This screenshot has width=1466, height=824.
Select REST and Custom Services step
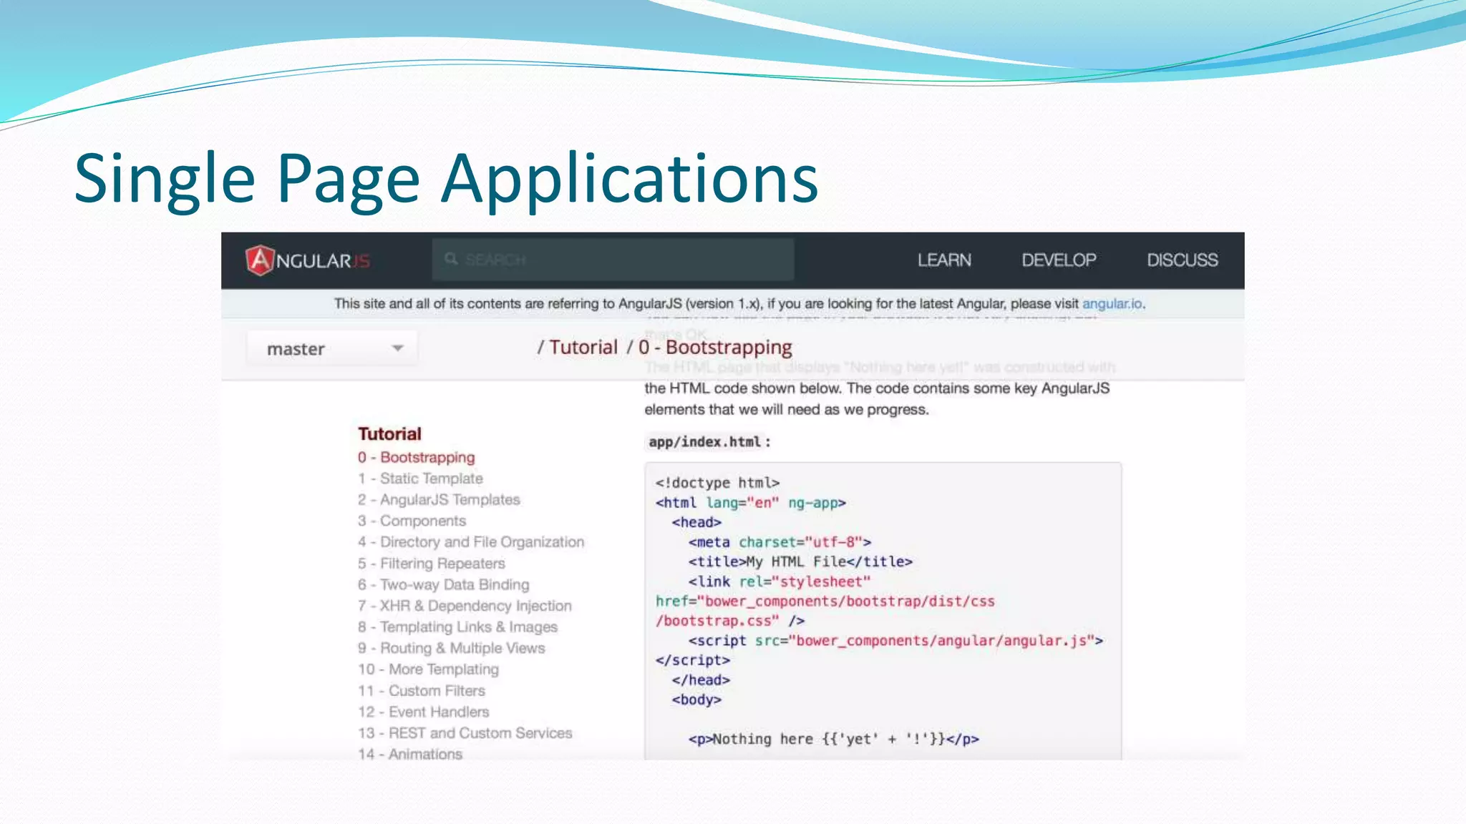[465, 733]
